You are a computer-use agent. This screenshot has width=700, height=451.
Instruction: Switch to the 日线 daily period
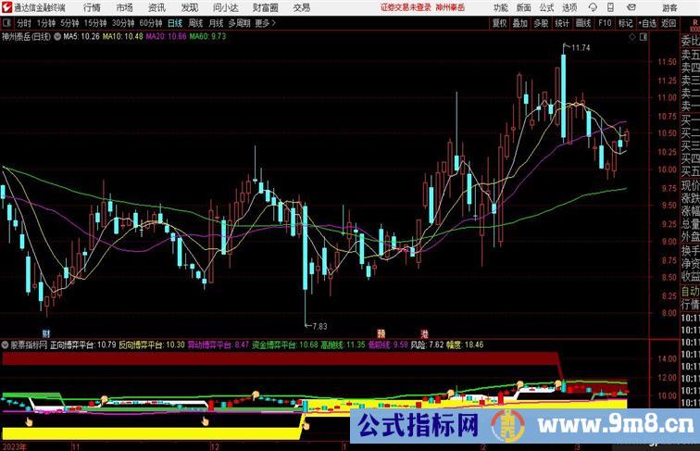pos(175,23)
